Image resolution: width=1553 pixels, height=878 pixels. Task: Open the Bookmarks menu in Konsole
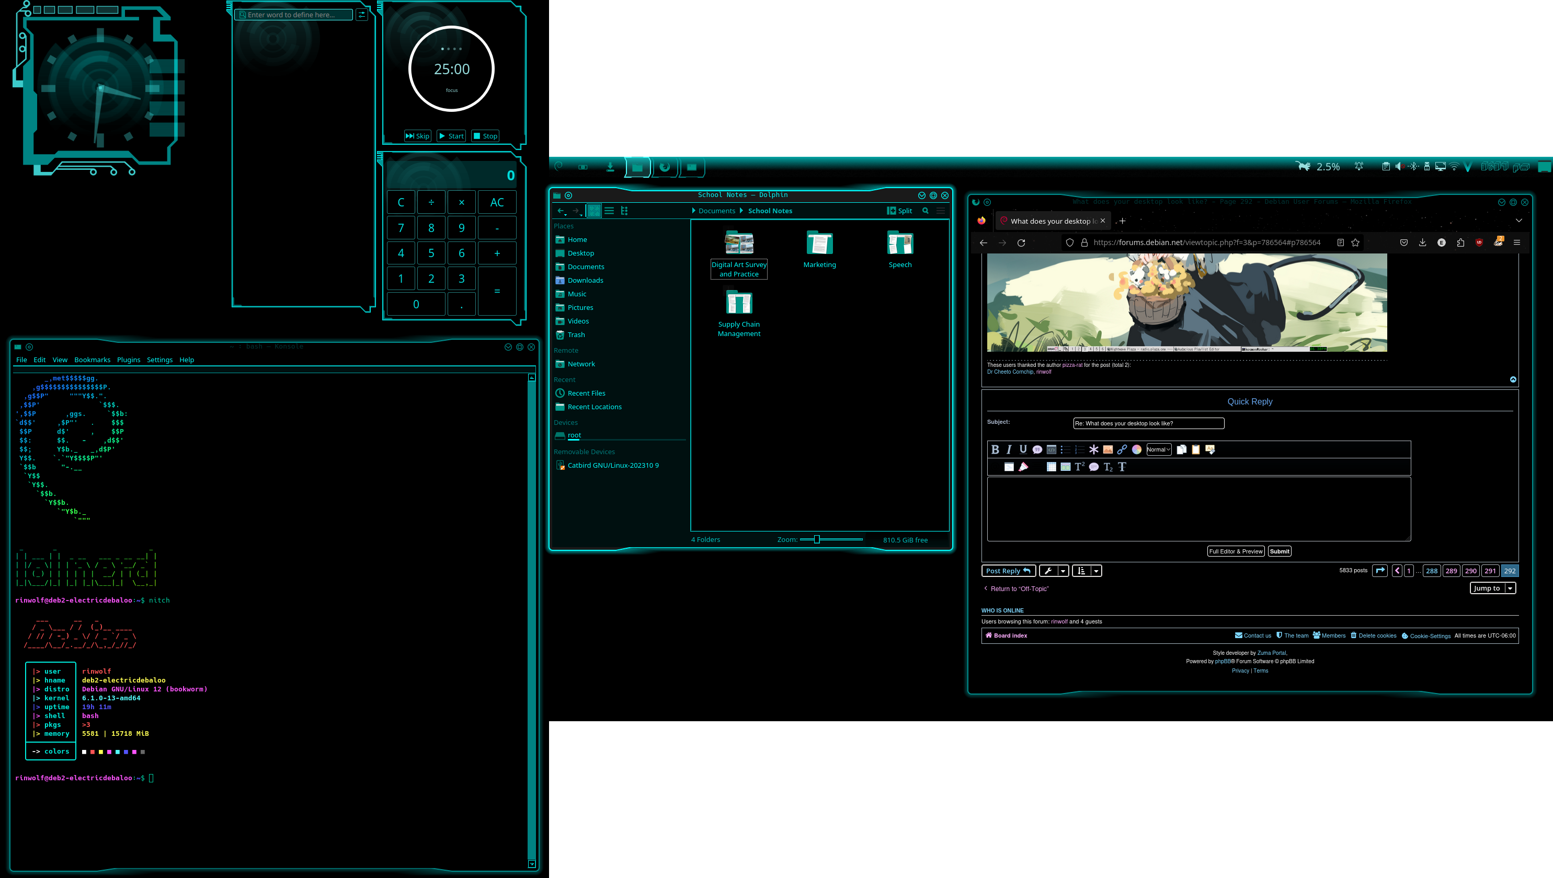pos(92,360)
